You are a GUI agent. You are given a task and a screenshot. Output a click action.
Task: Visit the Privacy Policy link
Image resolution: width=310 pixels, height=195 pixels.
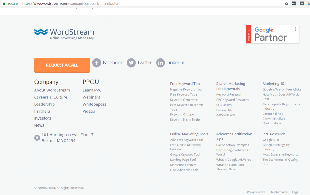coord(256,192)
